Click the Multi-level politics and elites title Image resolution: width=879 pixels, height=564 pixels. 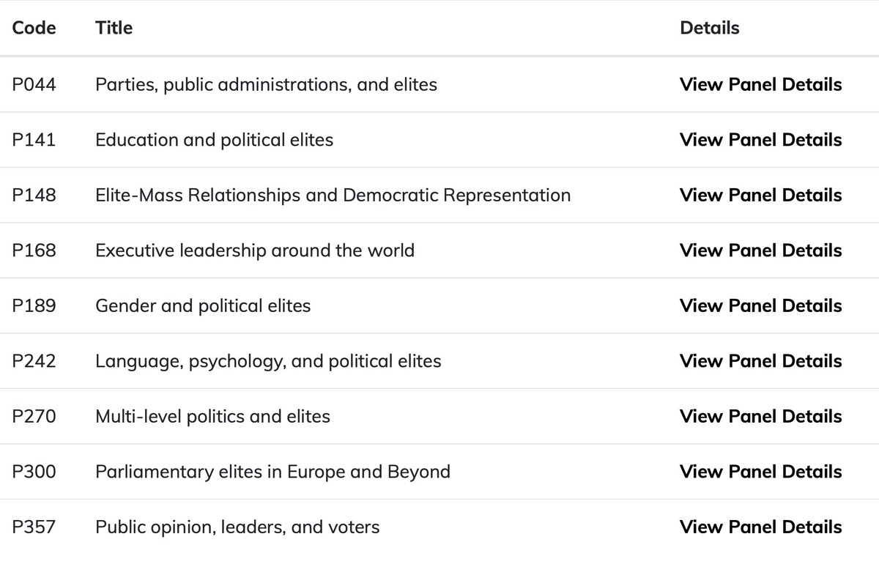point(212,417)
